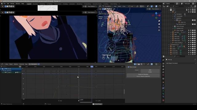197x110 pixels.
Task: Click the Cursor Y value field
Action: tap(150, 72)
